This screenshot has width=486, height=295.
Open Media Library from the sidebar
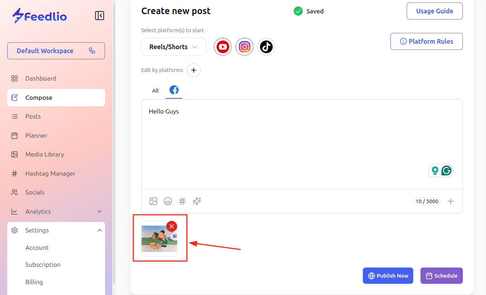(x=45, y=154)
